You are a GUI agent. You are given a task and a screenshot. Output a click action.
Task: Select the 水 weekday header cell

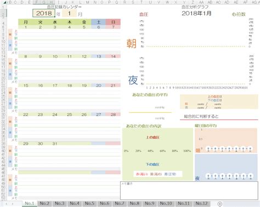(x=55, y=22)
